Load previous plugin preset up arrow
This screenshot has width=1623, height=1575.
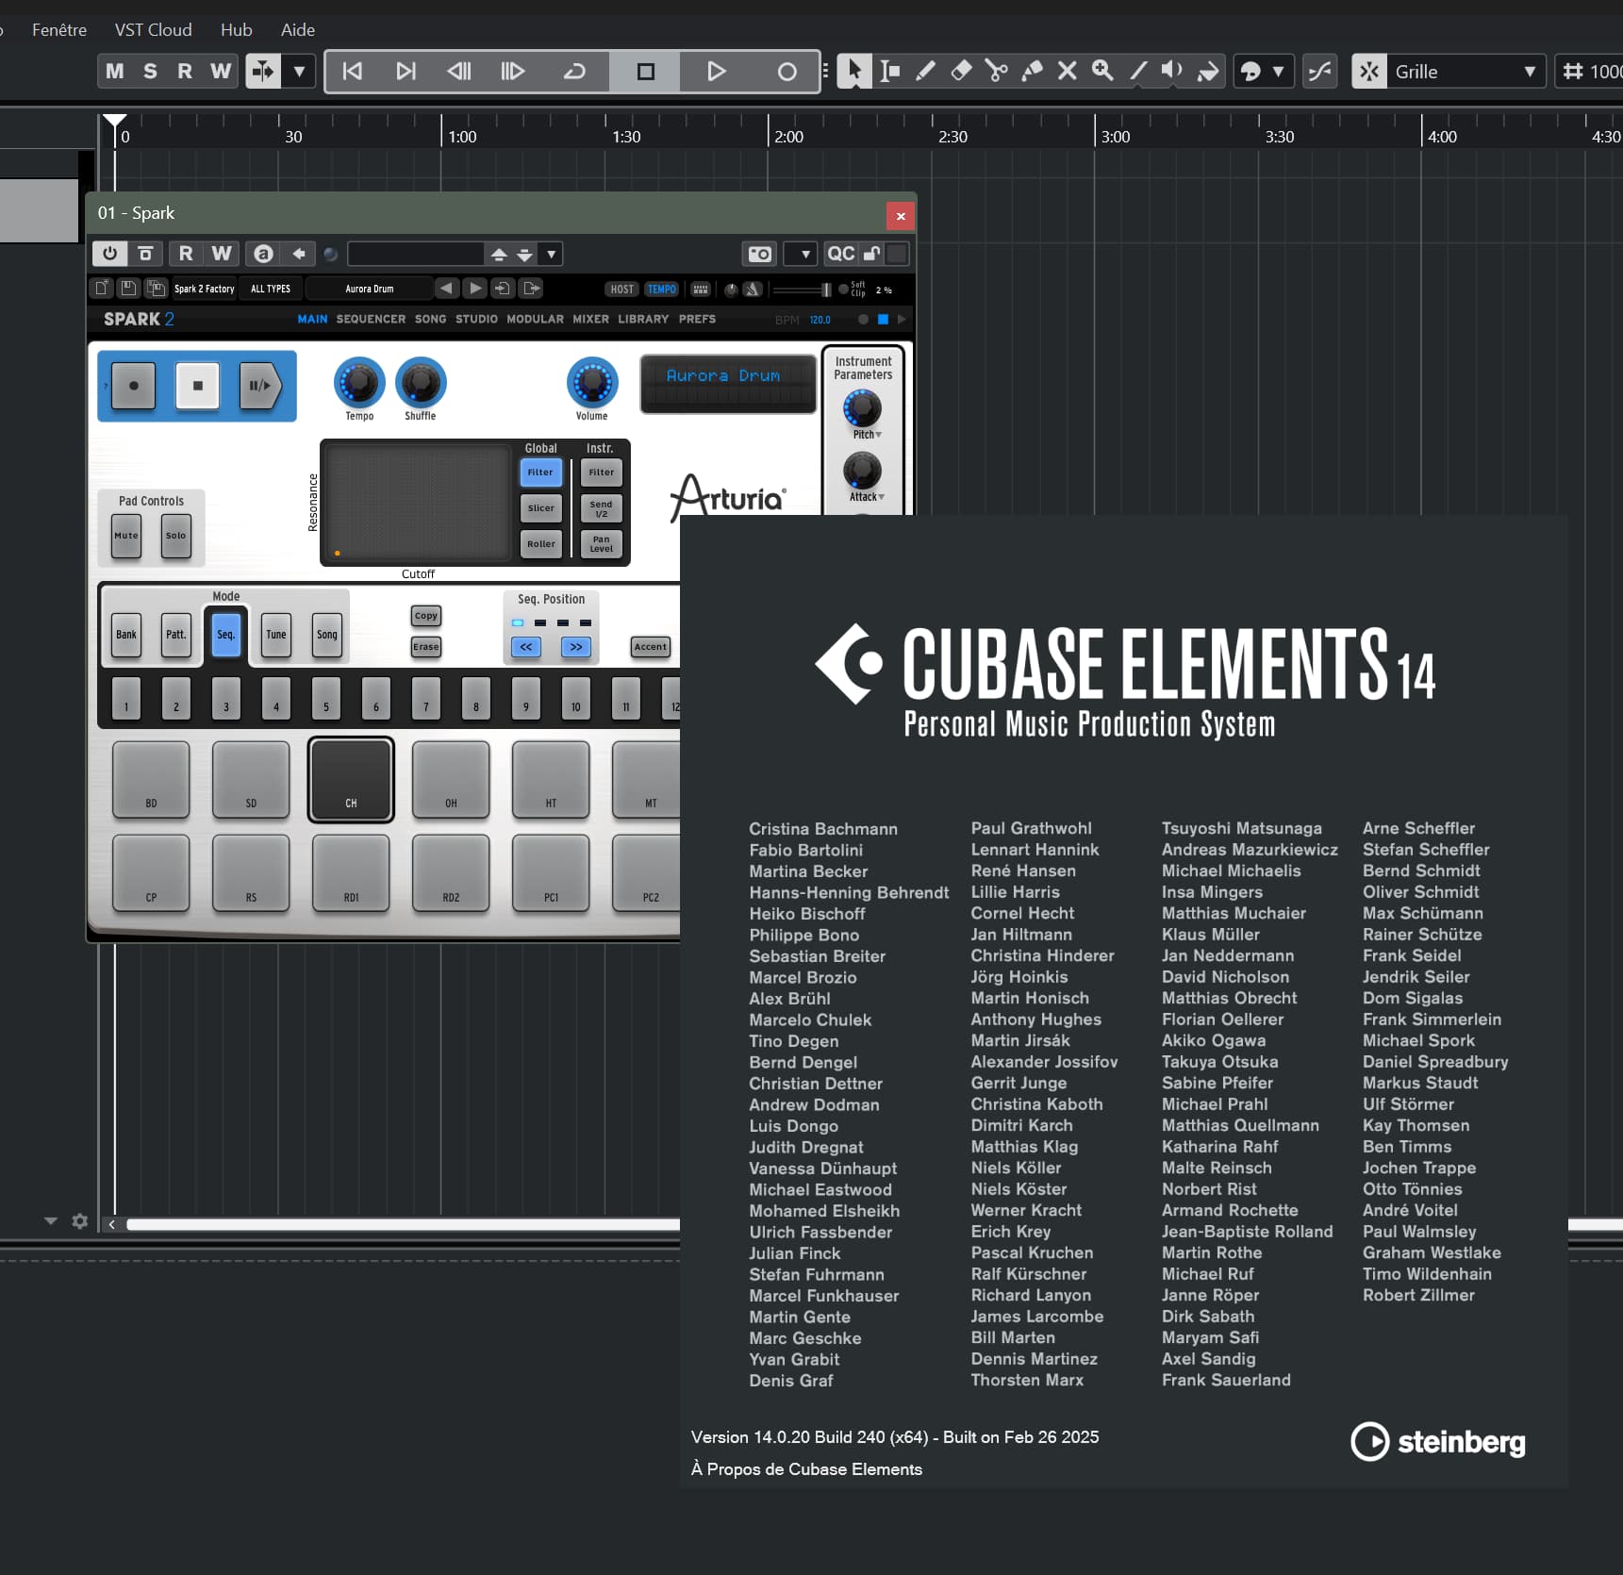point(499,254)
